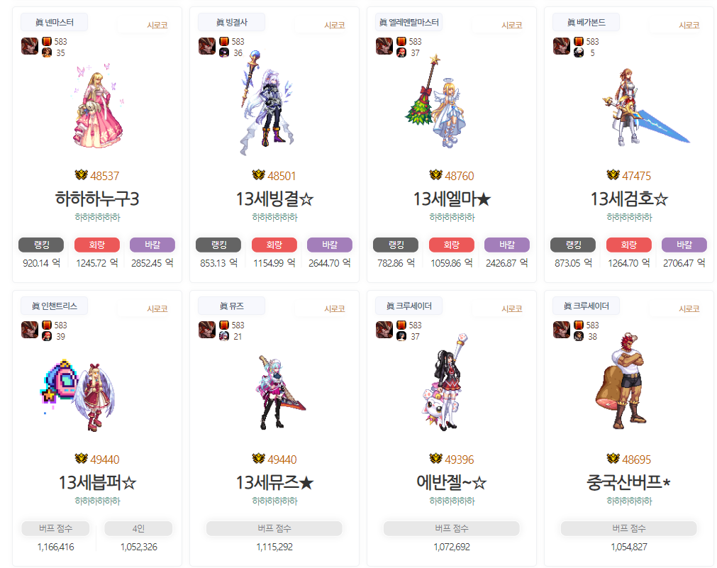Click the red 583 item icon on 뮤즈 card

pos(224,325)
